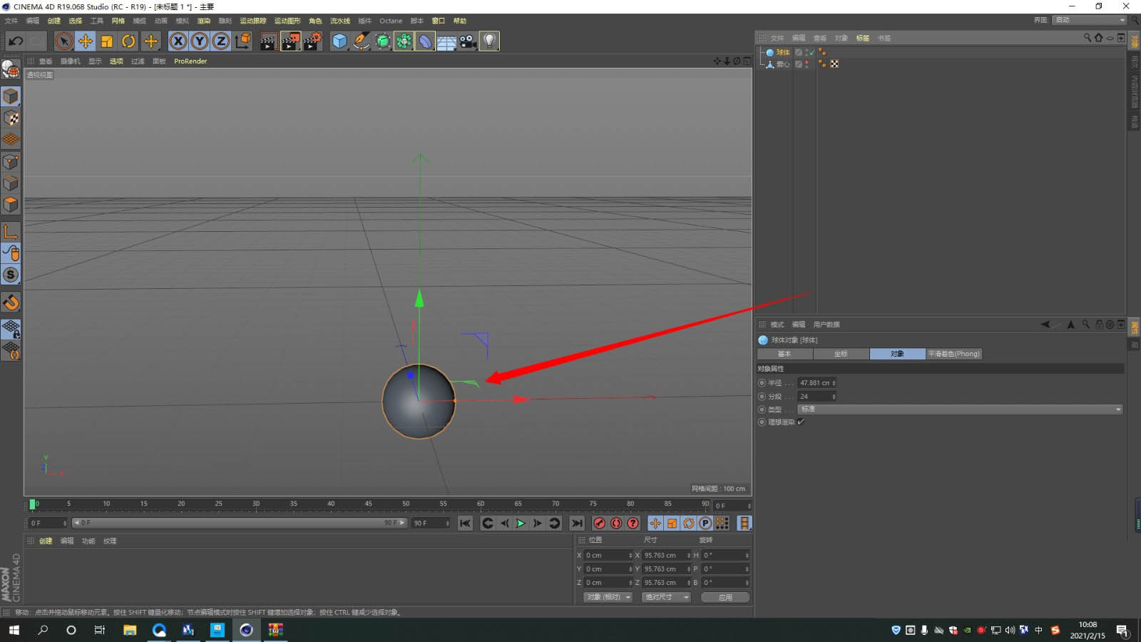Open the Spline pen tool icon

(362, 41)
